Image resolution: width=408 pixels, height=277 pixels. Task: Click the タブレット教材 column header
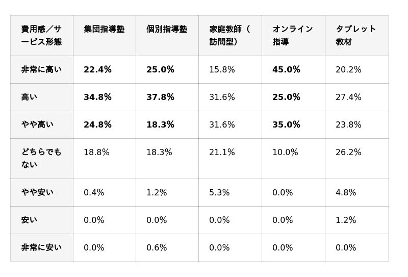(356, 35)
